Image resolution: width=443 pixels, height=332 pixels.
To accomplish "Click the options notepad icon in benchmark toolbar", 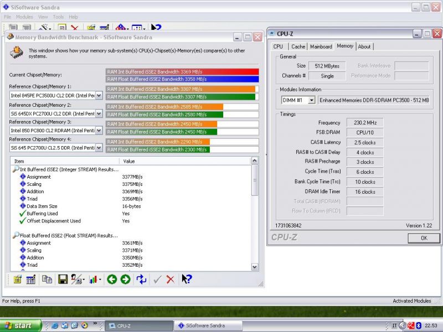I will point(18,279).
